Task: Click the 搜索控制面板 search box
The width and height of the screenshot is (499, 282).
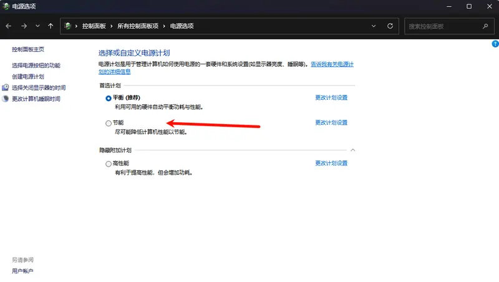Action: point(443,26)
